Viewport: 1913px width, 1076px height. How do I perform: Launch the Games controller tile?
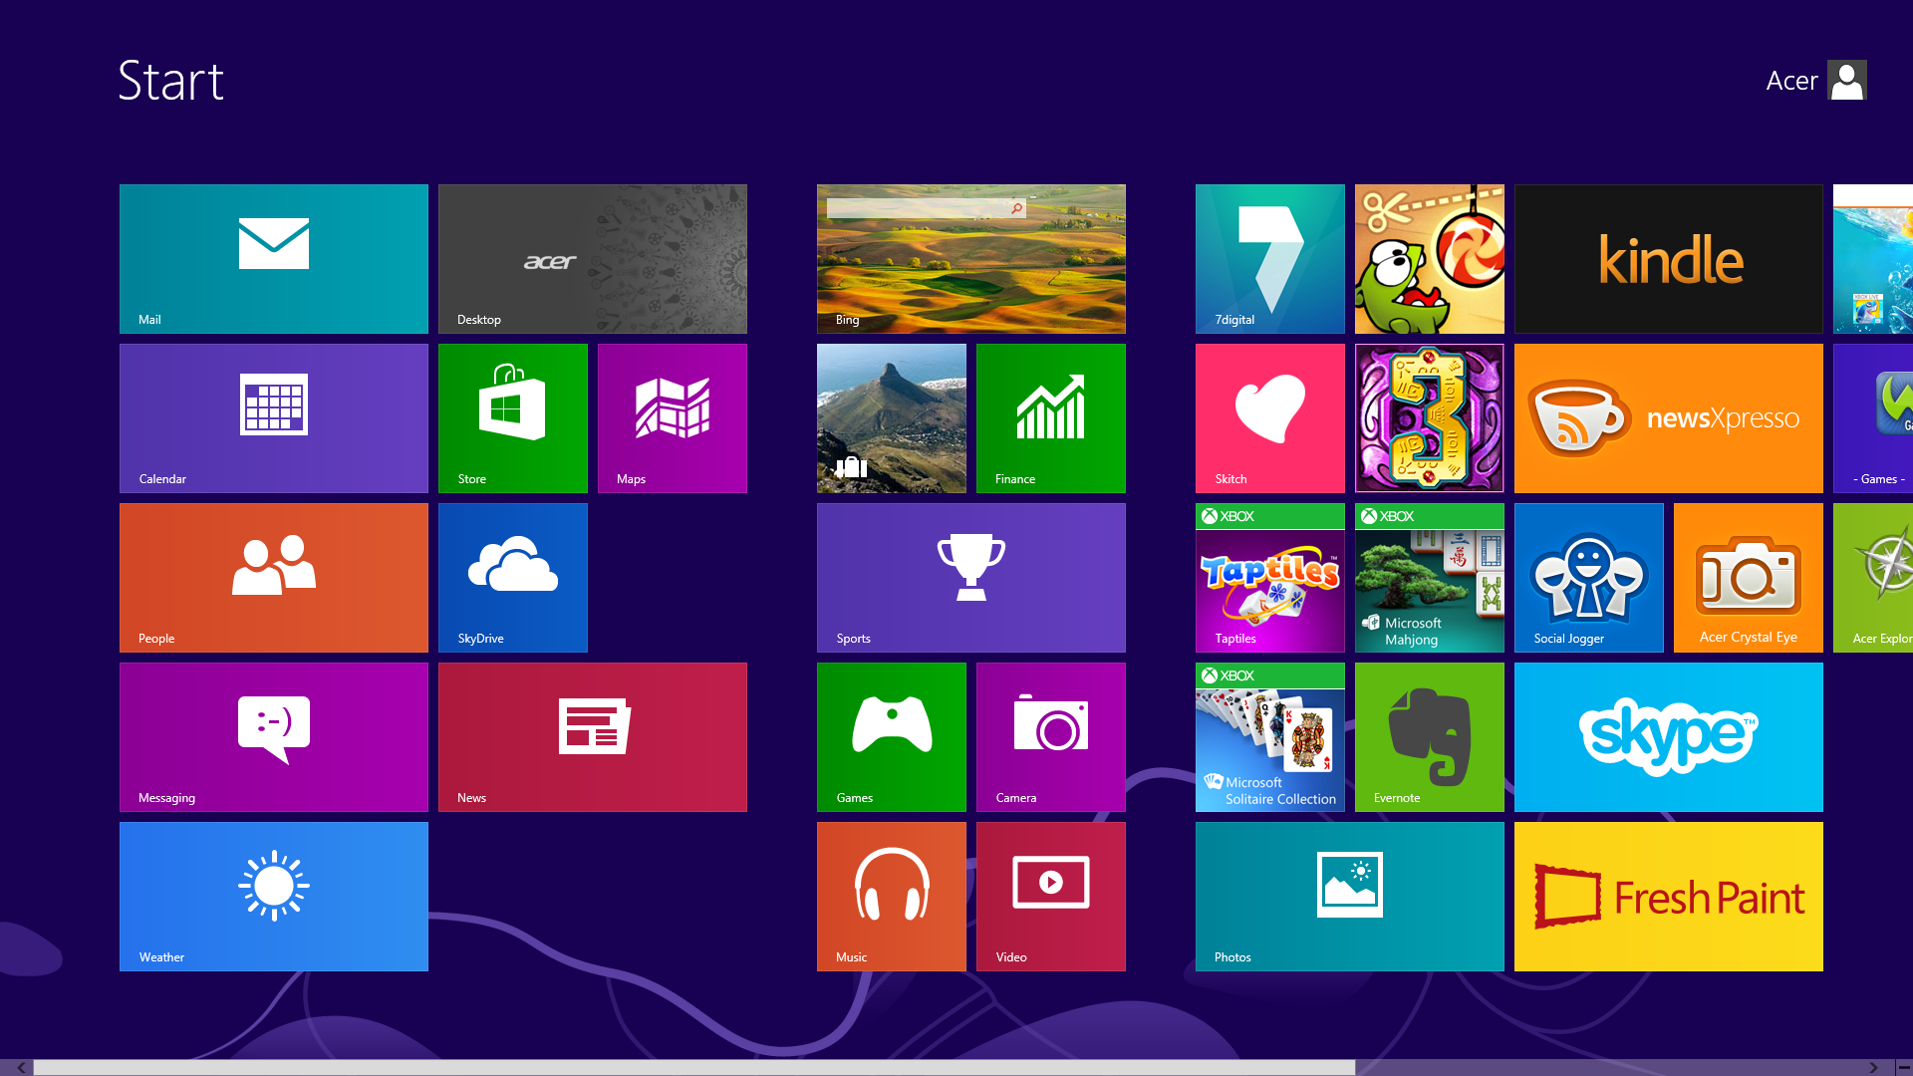pos(892,737)
